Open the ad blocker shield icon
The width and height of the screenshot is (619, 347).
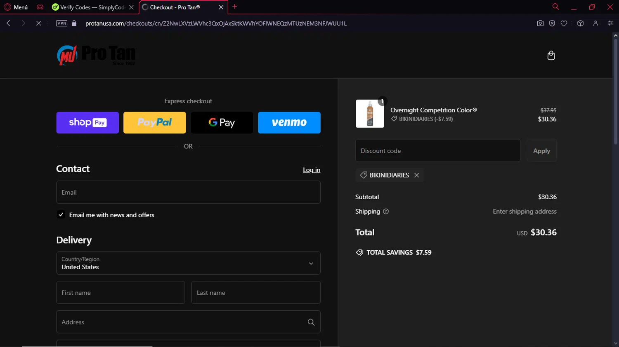click(x=552, y=23)
